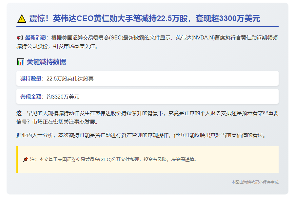
Task: Click the yellow warning triangle icon
Action: 22,19
